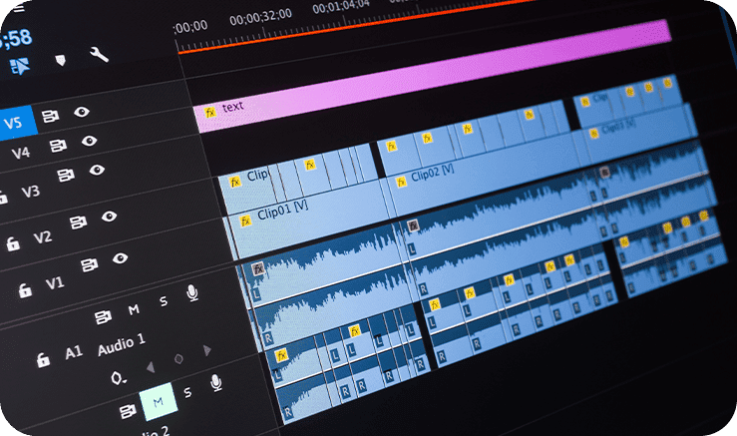Open timeline display settings wrench
The height and width of the screenshot is (436, 737).
point(99,55)
